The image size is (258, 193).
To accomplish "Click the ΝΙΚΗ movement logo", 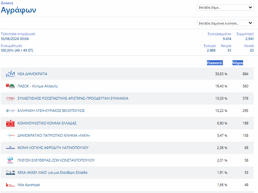I will pos(10,135).
